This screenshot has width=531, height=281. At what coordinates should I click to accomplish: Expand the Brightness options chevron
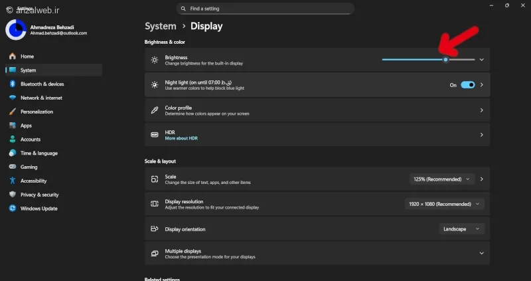click(x=481, y=60)
